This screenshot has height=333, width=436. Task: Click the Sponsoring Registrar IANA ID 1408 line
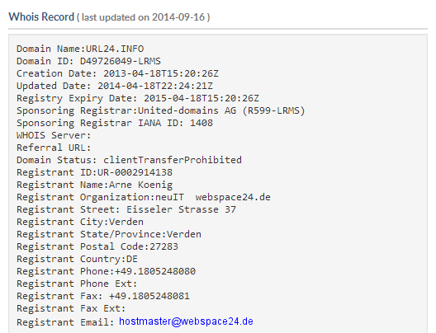[115, 123]
